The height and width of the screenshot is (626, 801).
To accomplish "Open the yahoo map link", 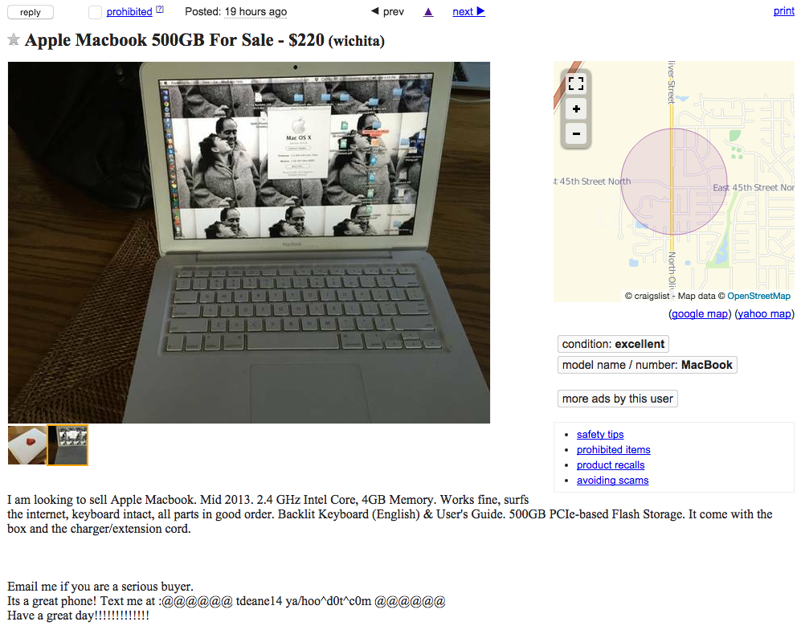I will coord(764,313).
